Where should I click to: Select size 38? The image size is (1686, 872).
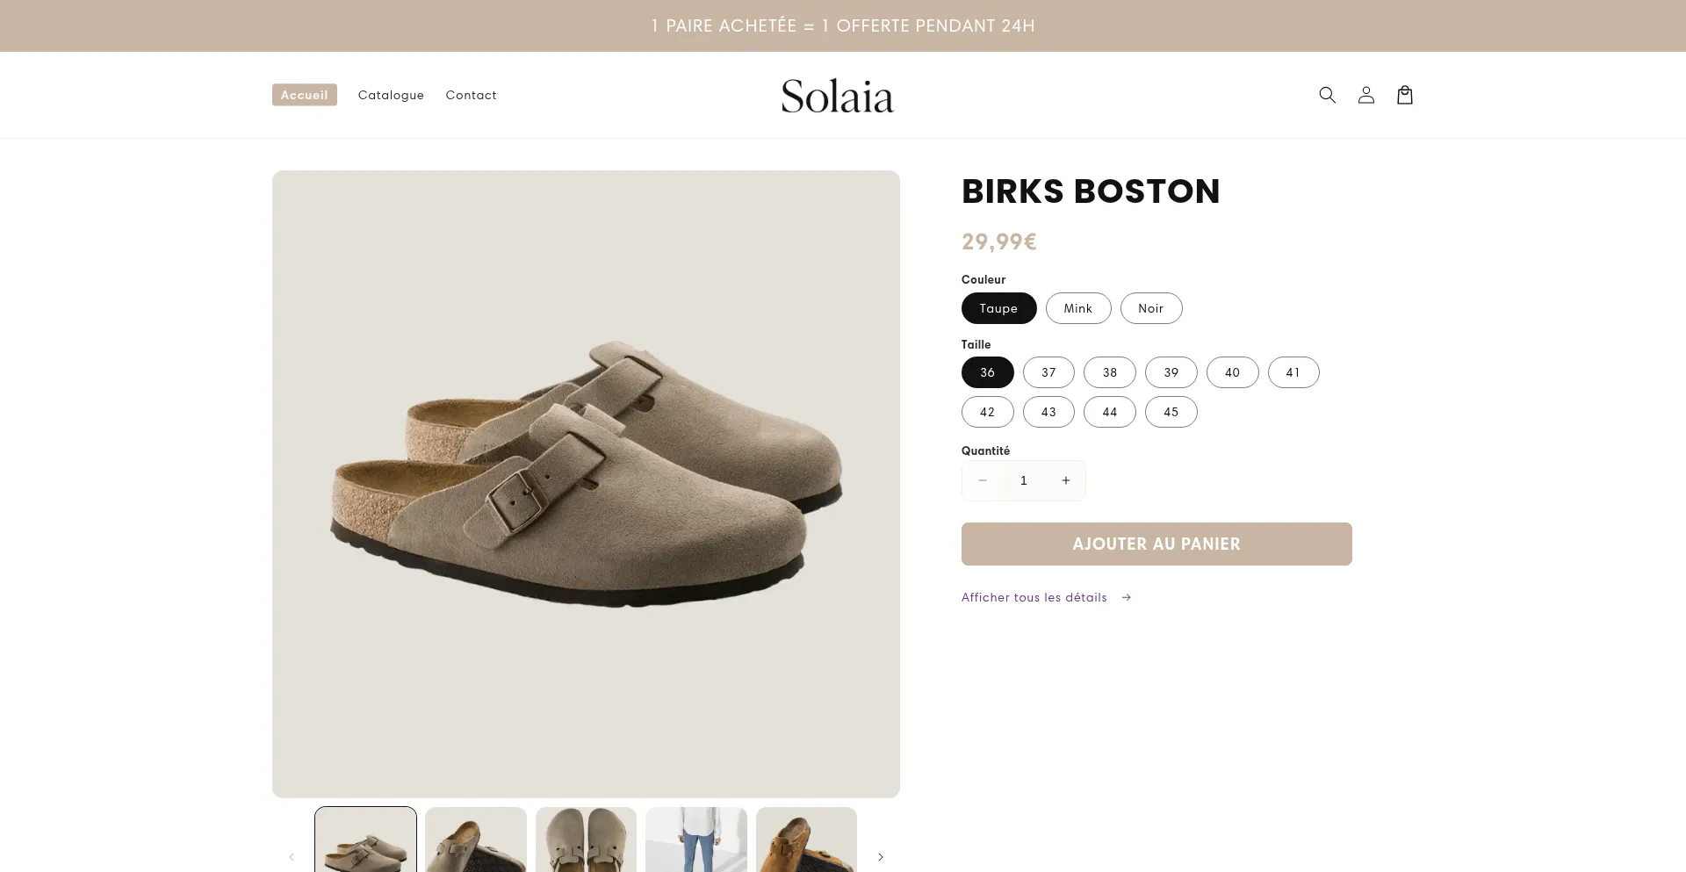(1109, 372)
